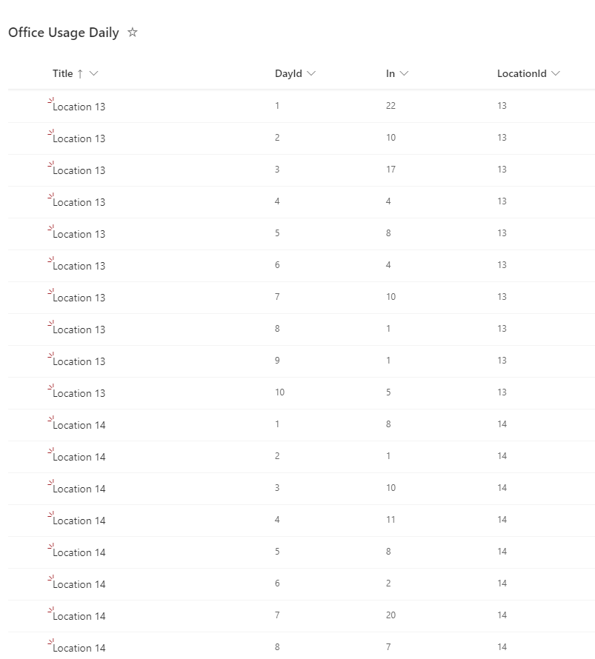Click the In value 20 cell for Location 14
The image size is (595, 659).
pos(390,615)
